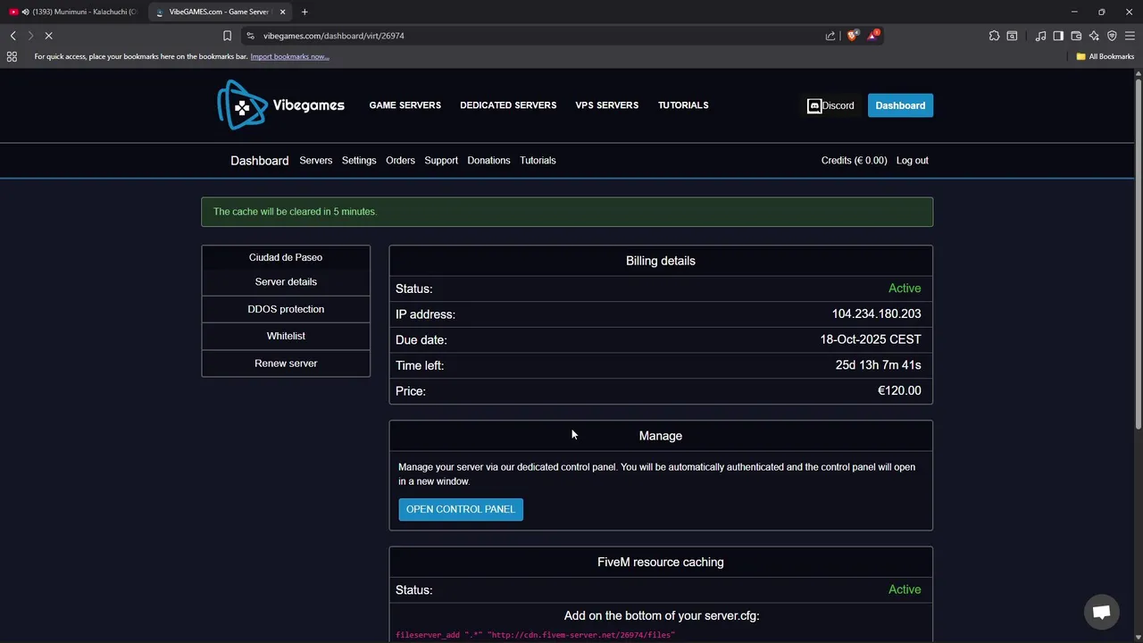Open the Orders submenu link
Image resolution: width=1143 pixels, height=643 pixels.
[x=400, y=161]
